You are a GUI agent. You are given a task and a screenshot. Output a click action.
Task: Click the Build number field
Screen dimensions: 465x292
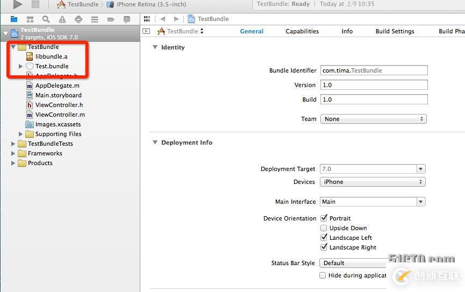[374, 99]
